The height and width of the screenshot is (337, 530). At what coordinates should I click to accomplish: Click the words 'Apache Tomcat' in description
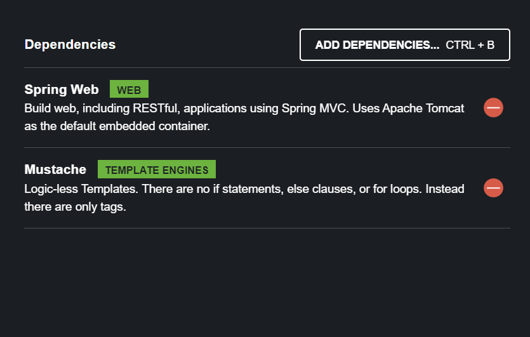423,109
